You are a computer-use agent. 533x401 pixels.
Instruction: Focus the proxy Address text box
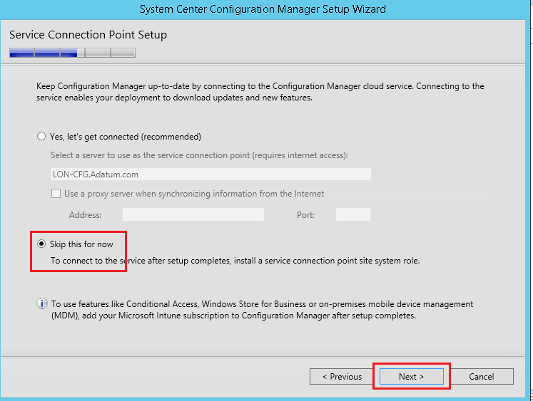point(193,214)
